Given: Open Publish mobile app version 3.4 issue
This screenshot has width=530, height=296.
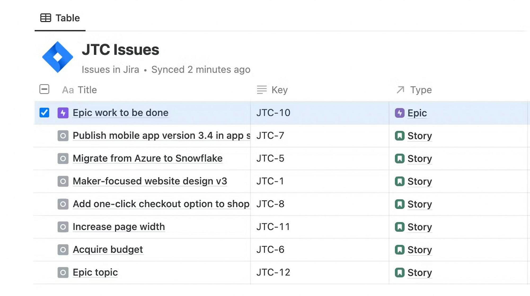Looking at the screenshot, I should 161,136.
